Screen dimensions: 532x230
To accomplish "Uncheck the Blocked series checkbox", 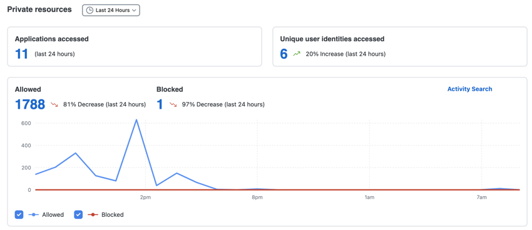I will pyautogui.click(x=78, y=214).
